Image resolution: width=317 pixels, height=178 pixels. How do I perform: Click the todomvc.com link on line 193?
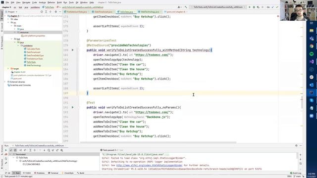coord(152,112)
